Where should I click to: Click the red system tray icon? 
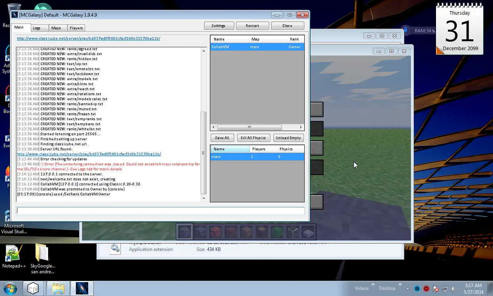[x=426, y=288]
